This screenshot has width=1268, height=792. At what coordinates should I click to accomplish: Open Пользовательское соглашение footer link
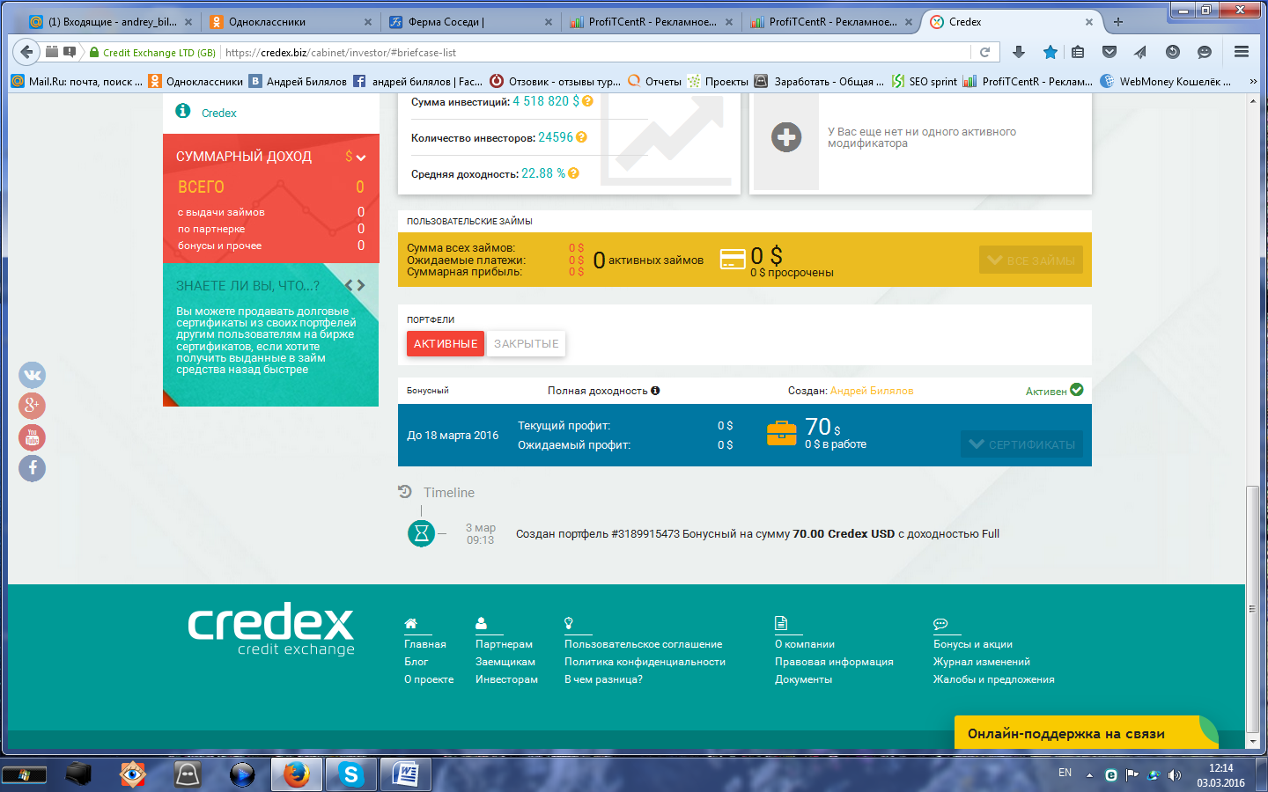tap(643, 644)
